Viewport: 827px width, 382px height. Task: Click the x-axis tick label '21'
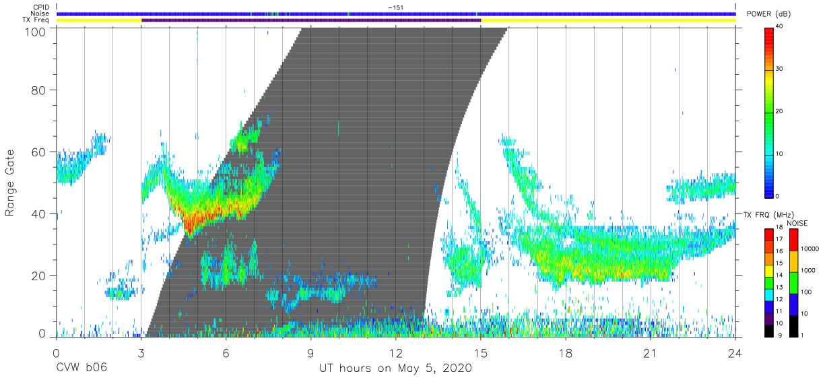[651, 353]
